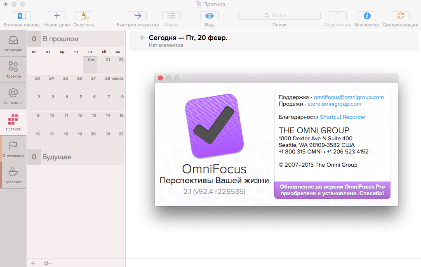Open the gear action menu
Screen dimensions: 421x267
[x=47, y=263]
